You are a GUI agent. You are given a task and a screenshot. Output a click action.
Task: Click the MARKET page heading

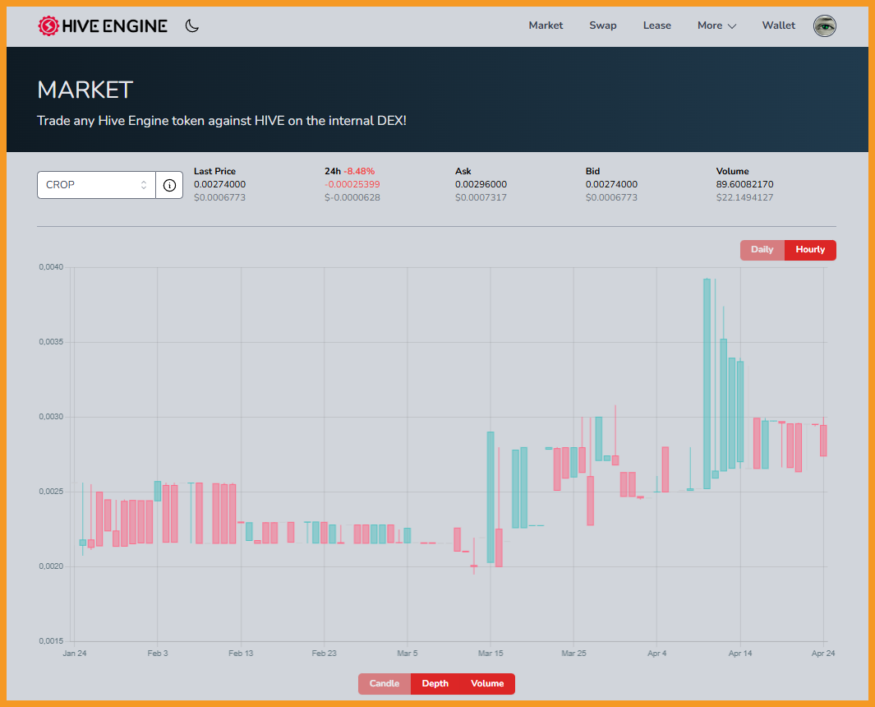(85, 90)
